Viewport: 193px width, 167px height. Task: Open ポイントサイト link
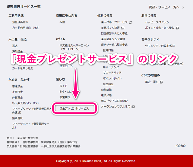(112, 78)
